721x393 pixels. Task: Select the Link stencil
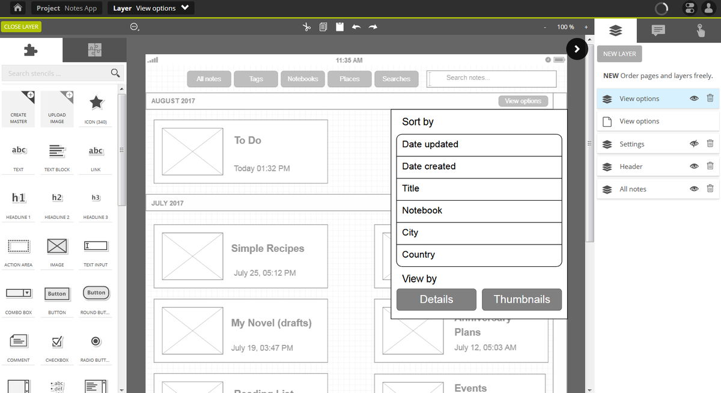pyautogui.click(x=96, y=156)
